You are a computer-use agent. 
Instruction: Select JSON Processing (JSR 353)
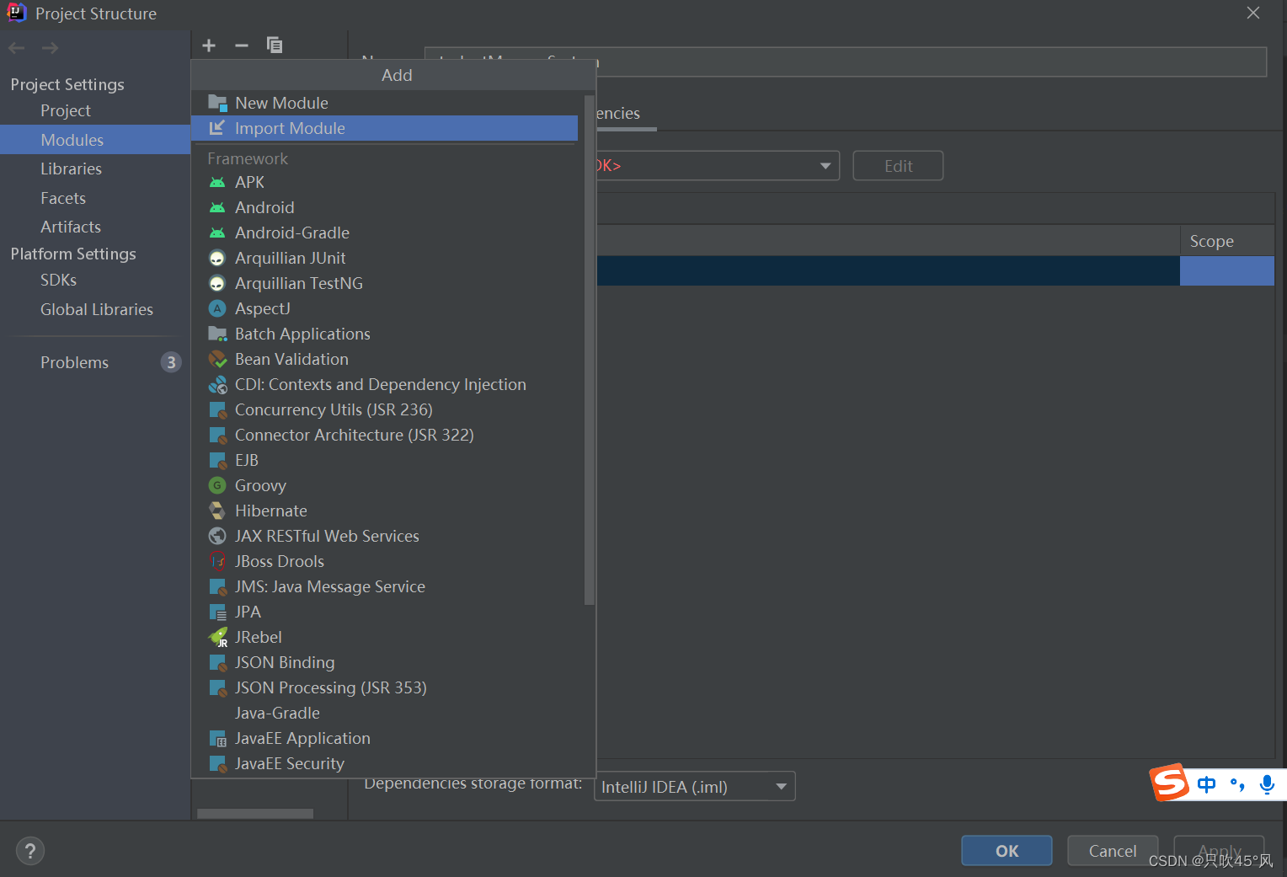point(384,687)
